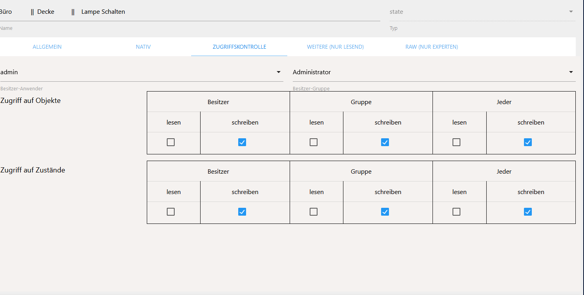Enable state read access for Besitzer
This screenshot has width=584, height=295.
[x=171, y=212]
